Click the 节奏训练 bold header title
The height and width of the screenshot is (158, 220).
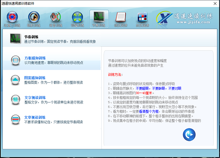[x=31, y=37]
